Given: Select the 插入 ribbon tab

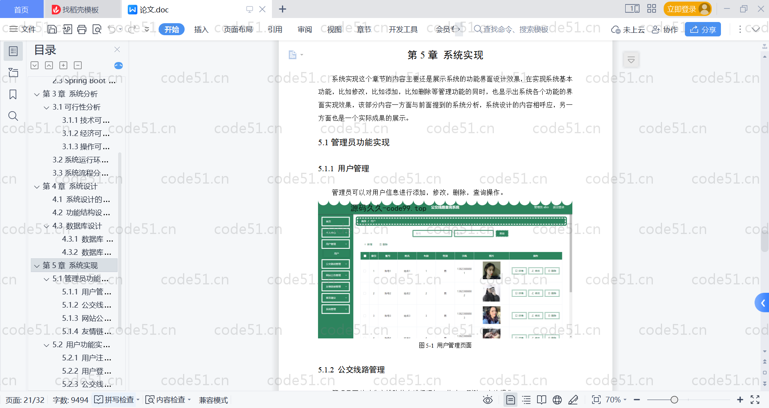Looking at the screenshot, I should point(201,29).
